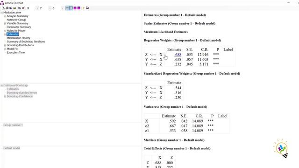Select Group number 1 in groups panel
This screenshot has height=168, width=299.
tap(13, 125)
